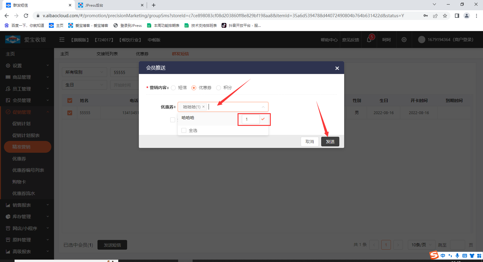Click the Sogou microphone icon
The width and height of the screenshot is (483, 262).
tap(457, 255)
